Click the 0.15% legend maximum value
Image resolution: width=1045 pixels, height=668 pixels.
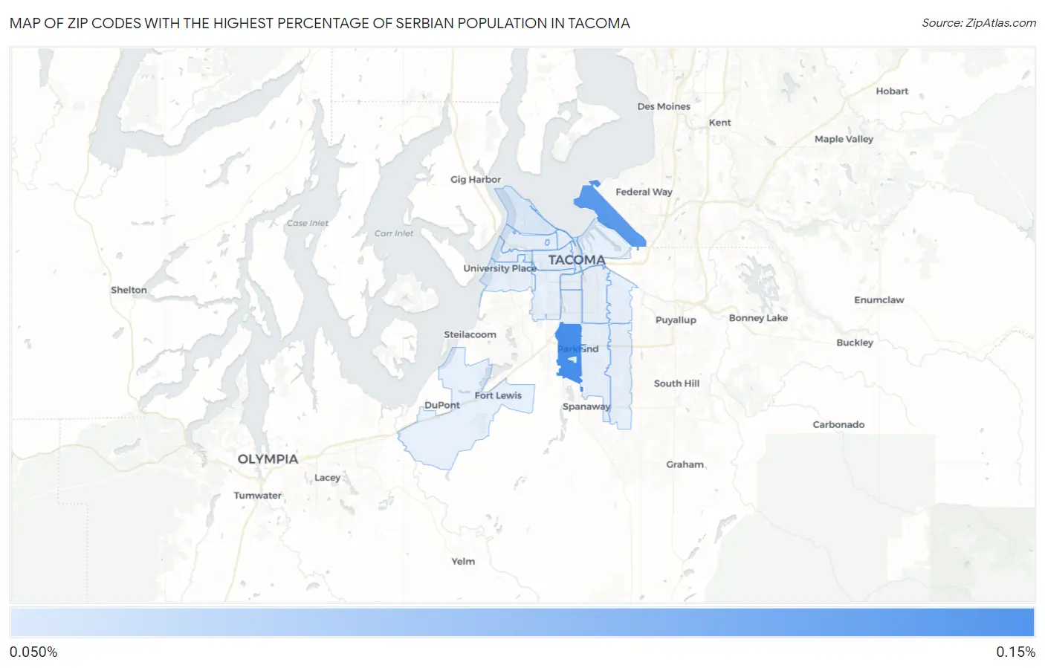tap(1015, 652)
